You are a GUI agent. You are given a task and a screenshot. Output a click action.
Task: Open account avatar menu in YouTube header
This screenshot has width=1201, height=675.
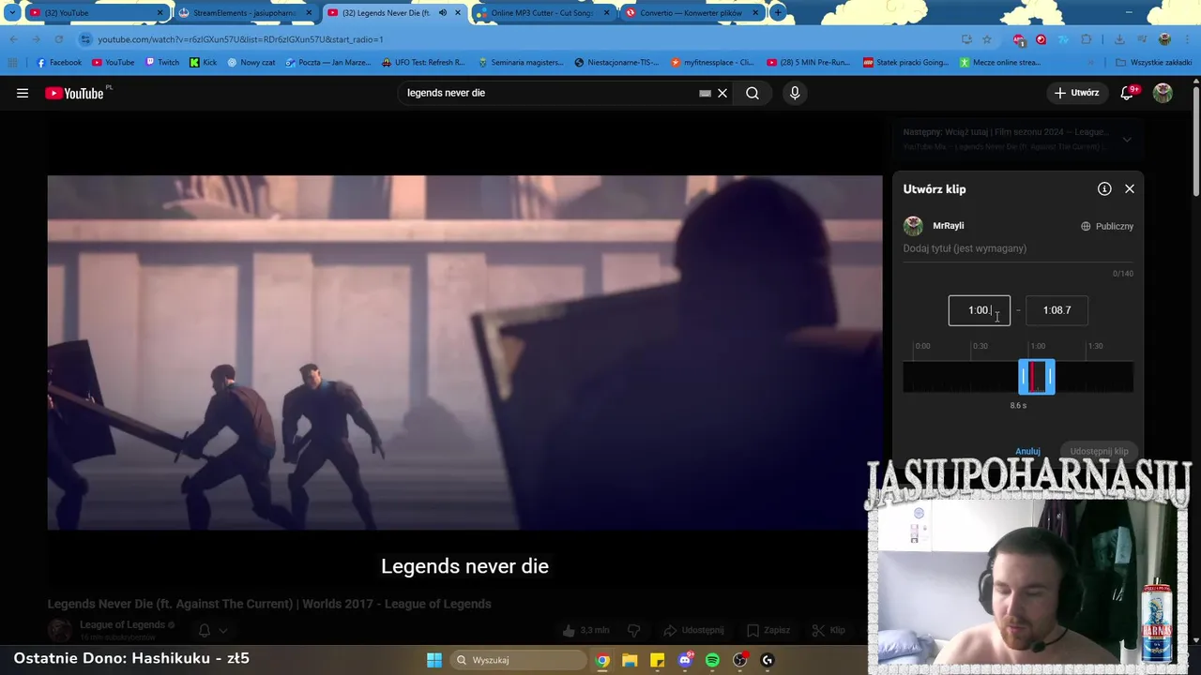click(1163, 93)
